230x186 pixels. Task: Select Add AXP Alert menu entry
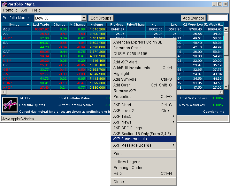pos(126,62)
